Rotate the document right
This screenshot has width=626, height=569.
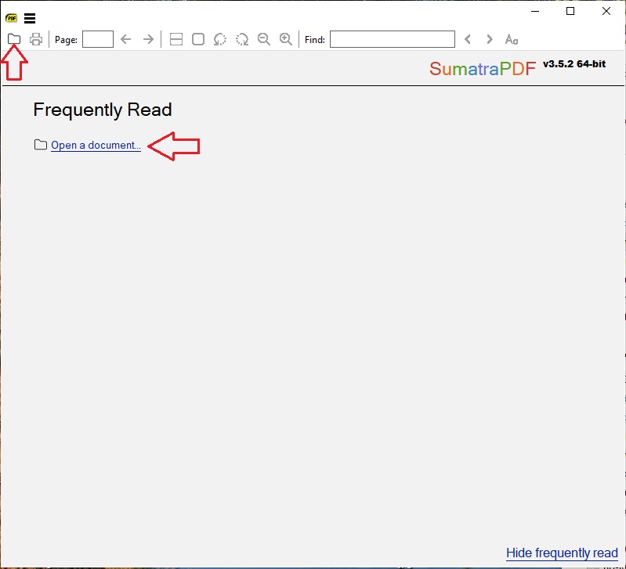click(242, 39)
